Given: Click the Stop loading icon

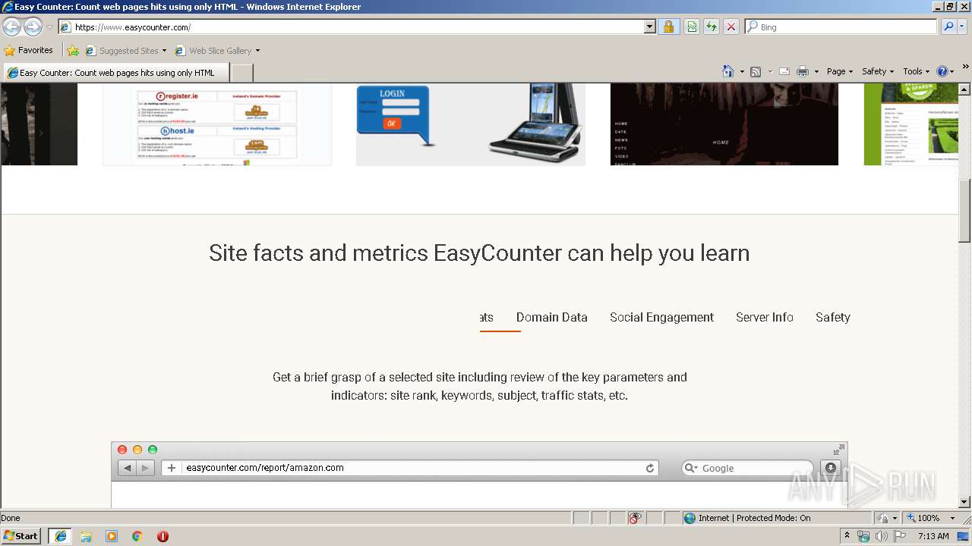Looking at the screenshot, I should [731, 27].
